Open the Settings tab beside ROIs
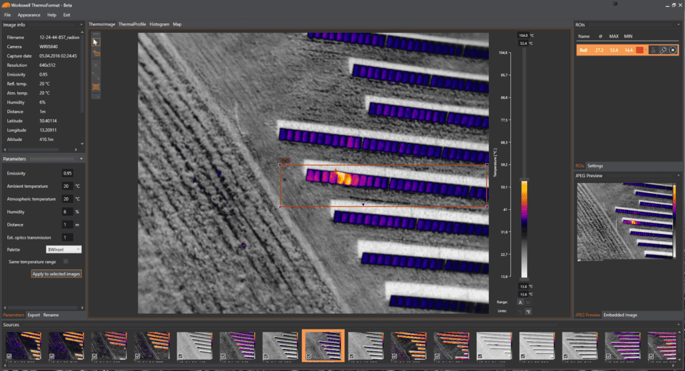The width and height of the screenshot is (685, 371). (595, 166)
